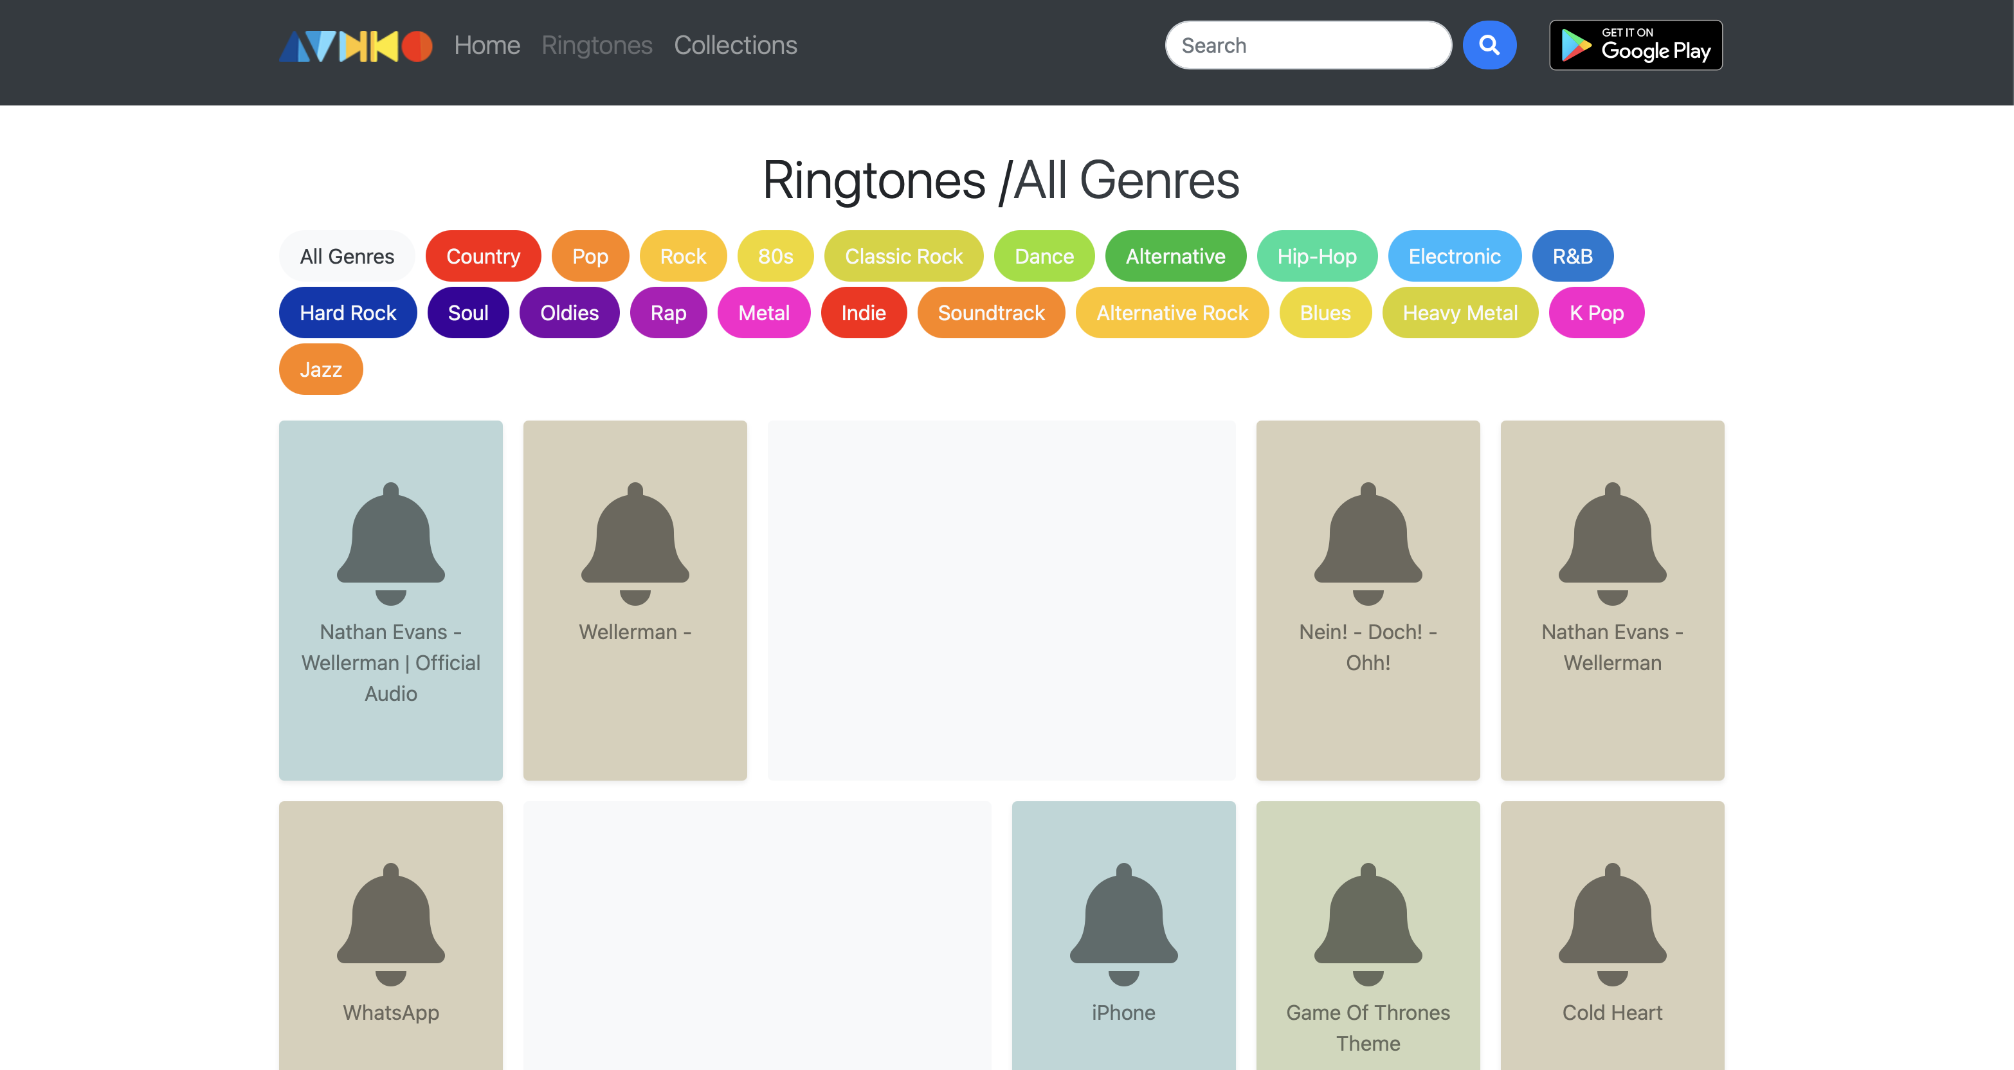Filter by the Jazz genre

[x=320, y=369]
